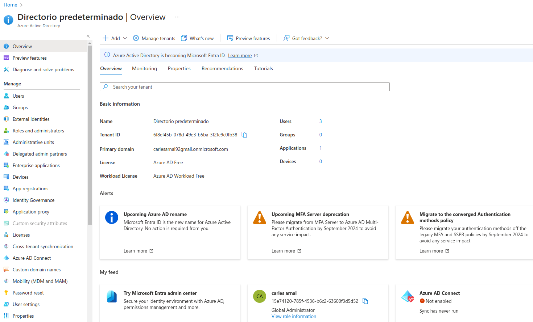
Task: Click the Azure AD Connect feed card title
Action: tap(439, 293)
